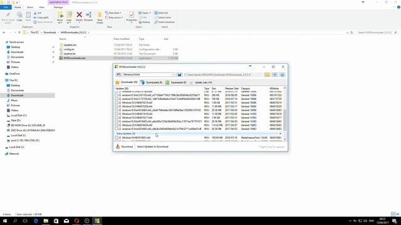This screenshot has width=401, height=225.
Task: Collapse the Extra Updates group arrow
Action: [x=280, y=134]
